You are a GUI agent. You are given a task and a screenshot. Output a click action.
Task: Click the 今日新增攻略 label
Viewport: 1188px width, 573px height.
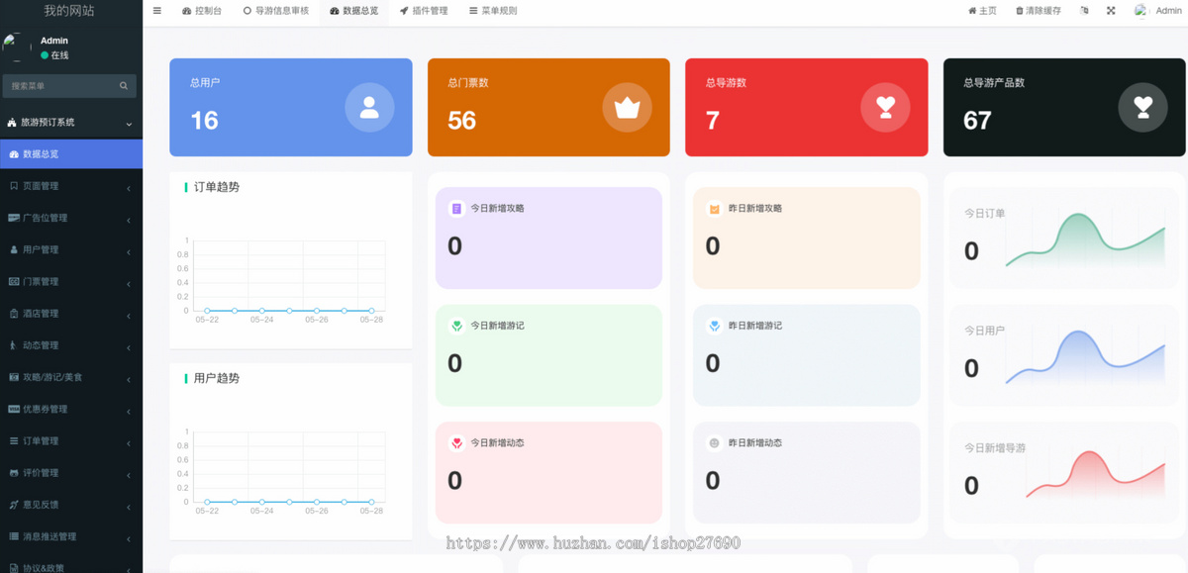(x=497, y=209)
